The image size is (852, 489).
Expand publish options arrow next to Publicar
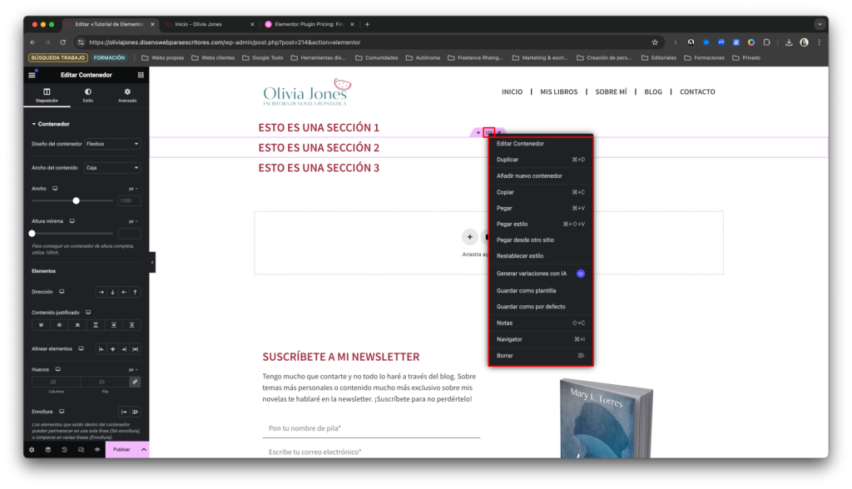pyautogui.click(x=143, y=449)
